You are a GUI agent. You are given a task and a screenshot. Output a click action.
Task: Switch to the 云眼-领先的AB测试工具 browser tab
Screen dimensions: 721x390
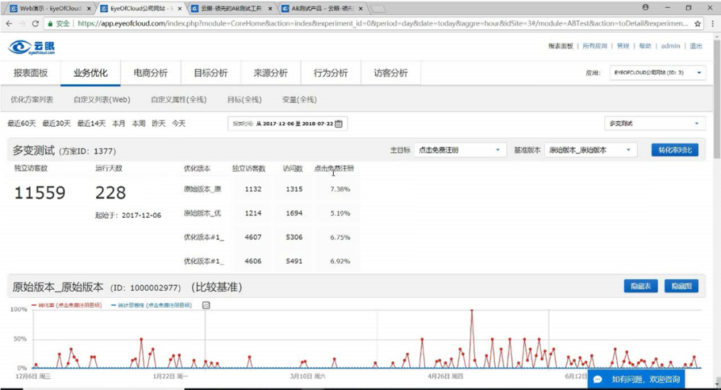coord(232,9)
